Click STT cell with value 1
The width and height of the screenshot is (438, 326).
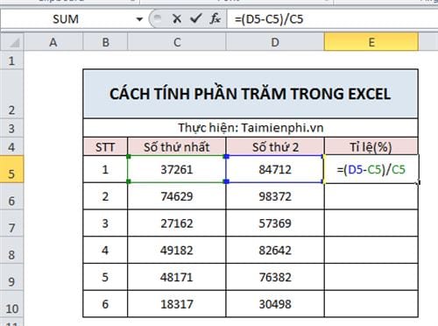[105, 169]
